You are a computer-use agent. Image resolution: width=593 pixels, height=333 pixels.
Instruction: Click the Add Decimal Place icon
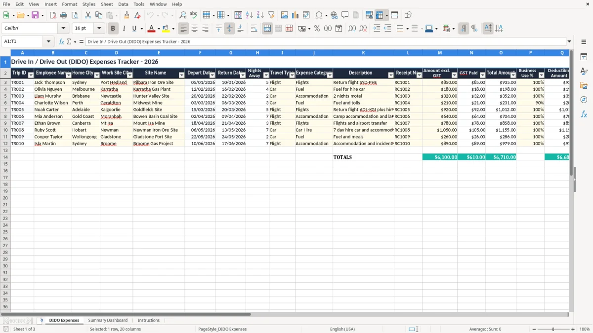352,29
